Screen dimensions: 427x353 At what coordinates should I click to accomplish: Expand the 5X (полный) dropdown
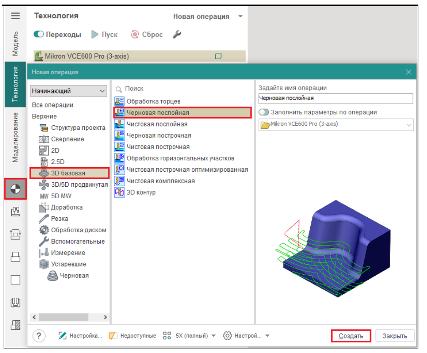coord(214,336)
